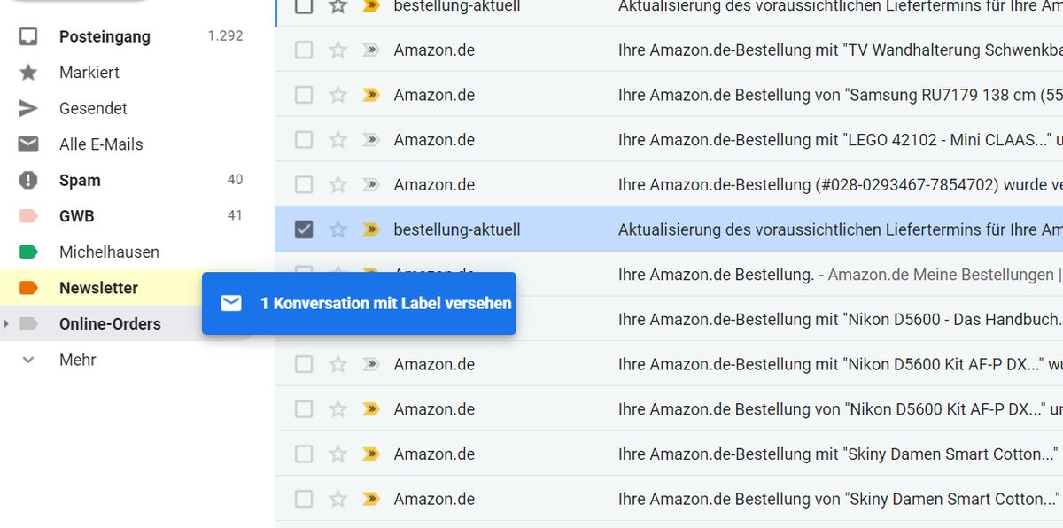Click the label applied notification toast
The image size is (1063, 528).
pos(359,303)
